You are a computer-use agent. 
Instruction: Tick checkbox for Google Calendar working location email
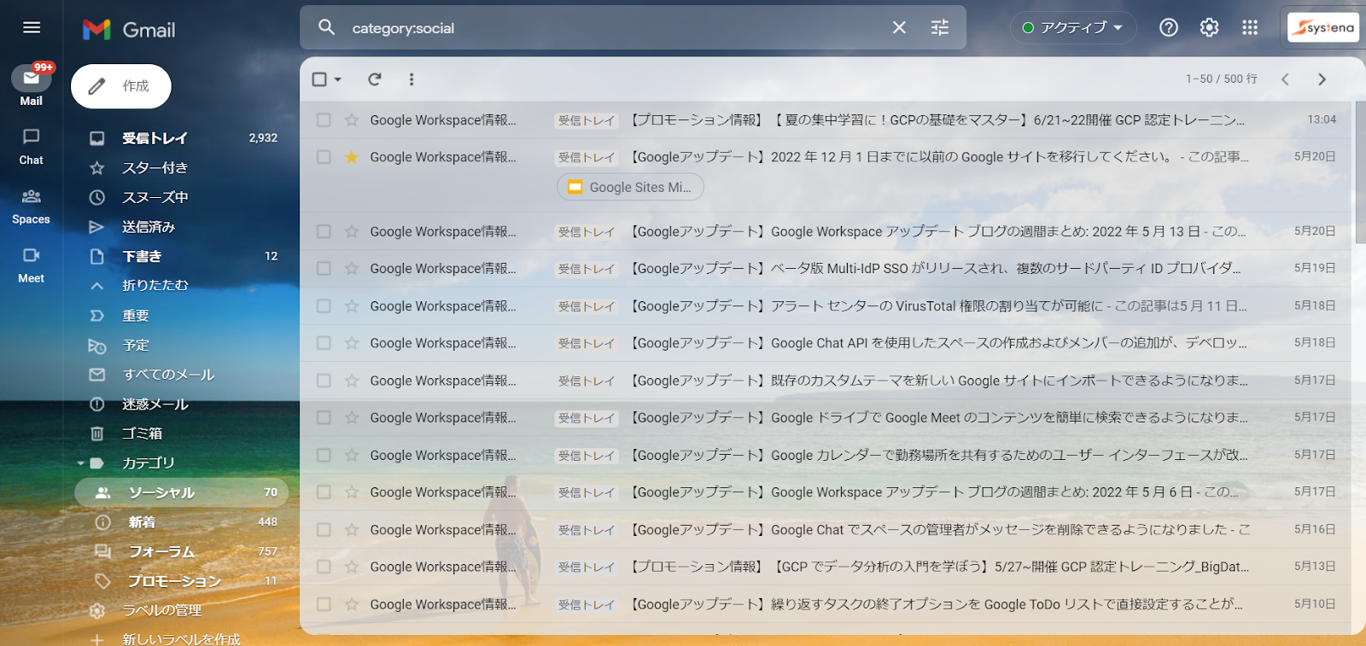point(324,455)
